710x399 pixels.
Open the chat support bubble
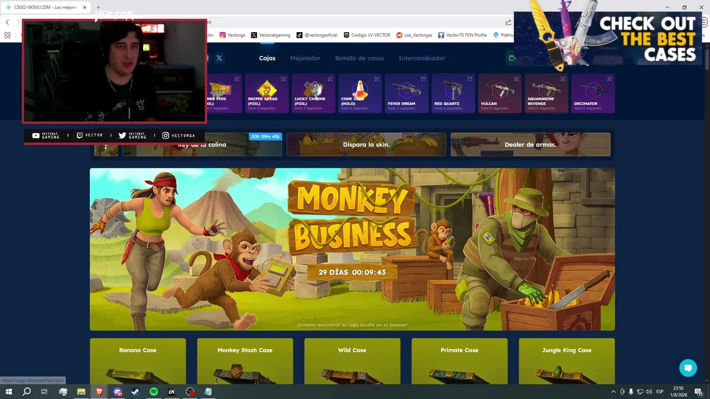tap(688, 368)
